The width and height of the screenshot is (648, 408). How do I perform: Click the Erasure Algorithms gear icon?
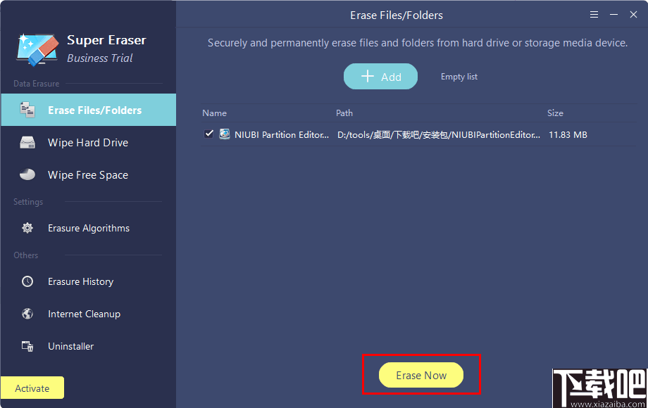(27, 228)
